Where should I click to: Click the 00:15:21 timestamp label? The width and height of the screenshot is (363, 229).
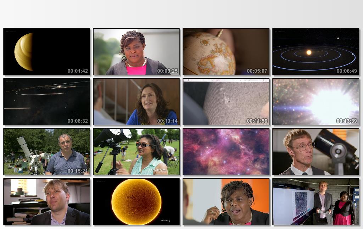pos(78,171)
